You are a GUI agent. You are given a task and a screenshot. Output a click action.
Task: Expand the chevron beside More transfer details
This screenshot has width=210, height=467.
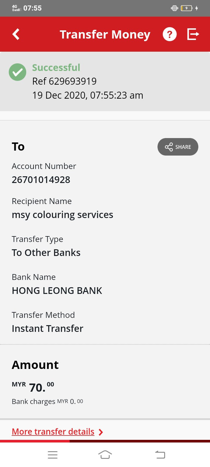tap(101, 432)
